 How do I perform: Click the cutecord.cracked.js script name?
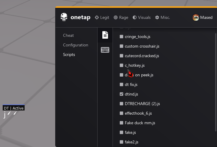click(x=142, y=56)
